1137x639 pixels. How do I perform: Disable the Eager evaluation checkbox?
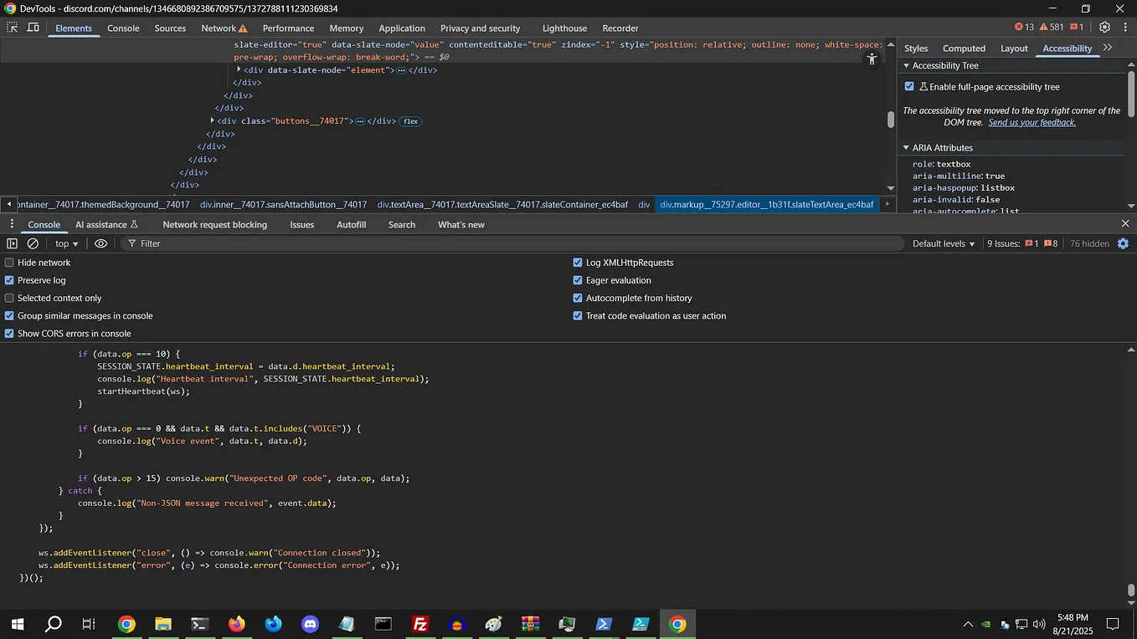click(578, 280)
